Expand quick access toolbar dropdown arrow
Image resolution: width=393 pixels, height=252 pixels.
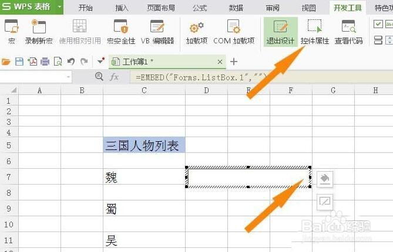(101, 61)
